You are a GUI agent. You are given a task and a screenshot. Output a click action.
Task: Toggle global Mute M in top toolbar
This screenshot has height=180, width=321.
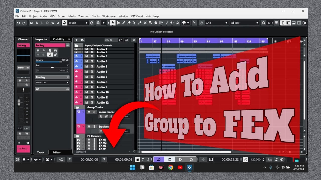[x=31, y=23]
